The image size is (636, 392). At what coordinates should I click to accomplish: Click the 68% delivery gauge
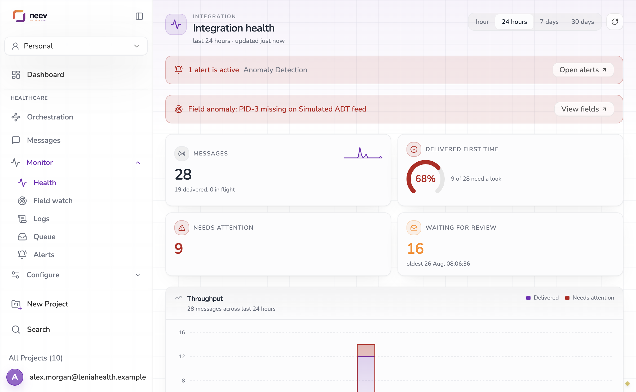(426, 177)
